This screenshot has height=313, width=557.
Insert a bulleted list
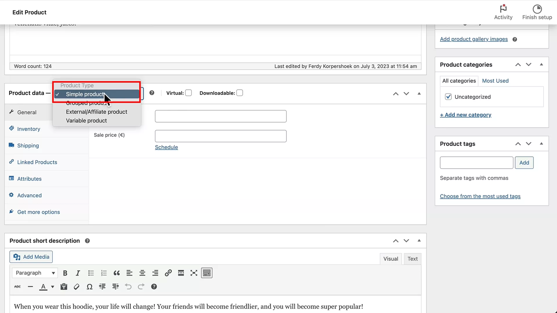coord(91,273)
